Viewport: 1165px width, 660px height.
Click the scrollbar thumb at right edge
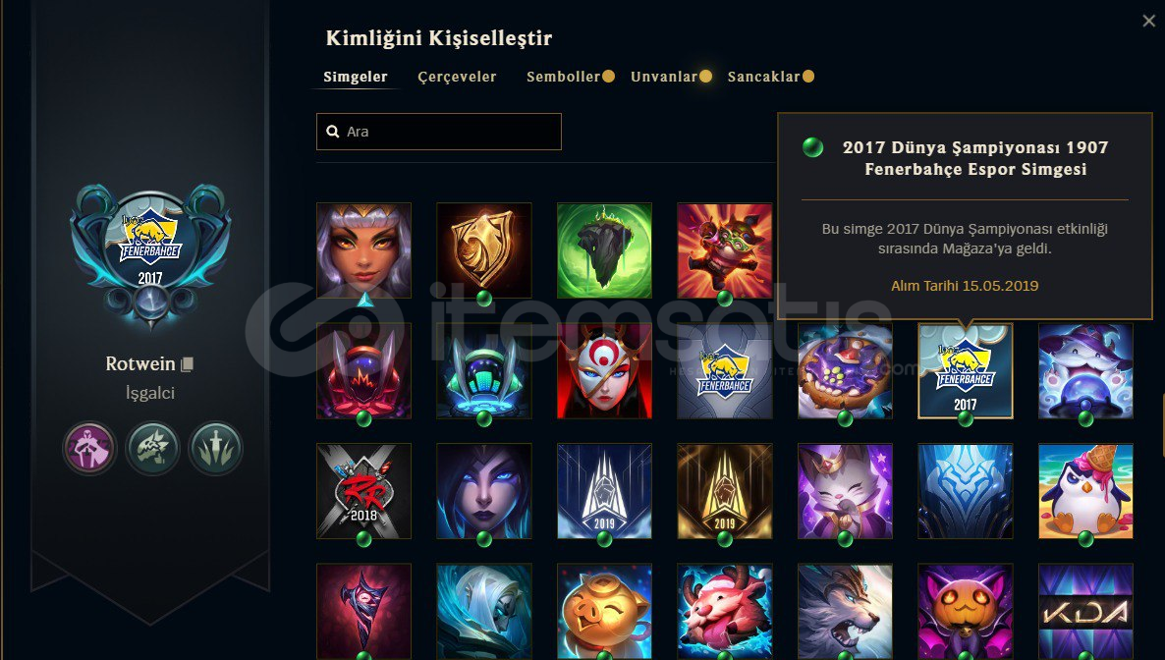click(x=1162, y=425)
